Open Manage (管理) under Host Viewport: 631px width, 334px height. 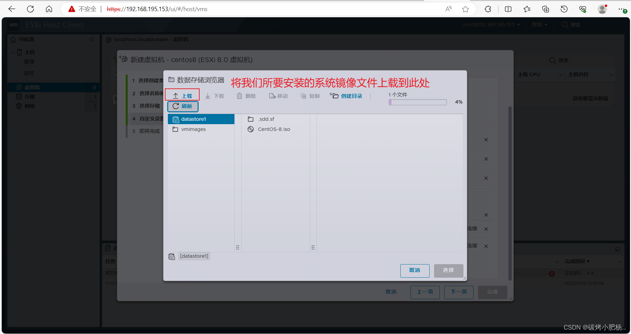[x=29, y=62]
